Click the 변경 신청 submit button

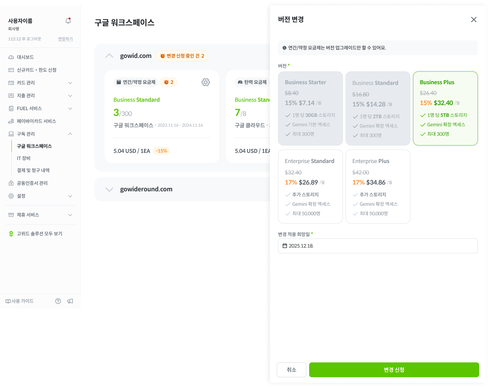[394, 370]
